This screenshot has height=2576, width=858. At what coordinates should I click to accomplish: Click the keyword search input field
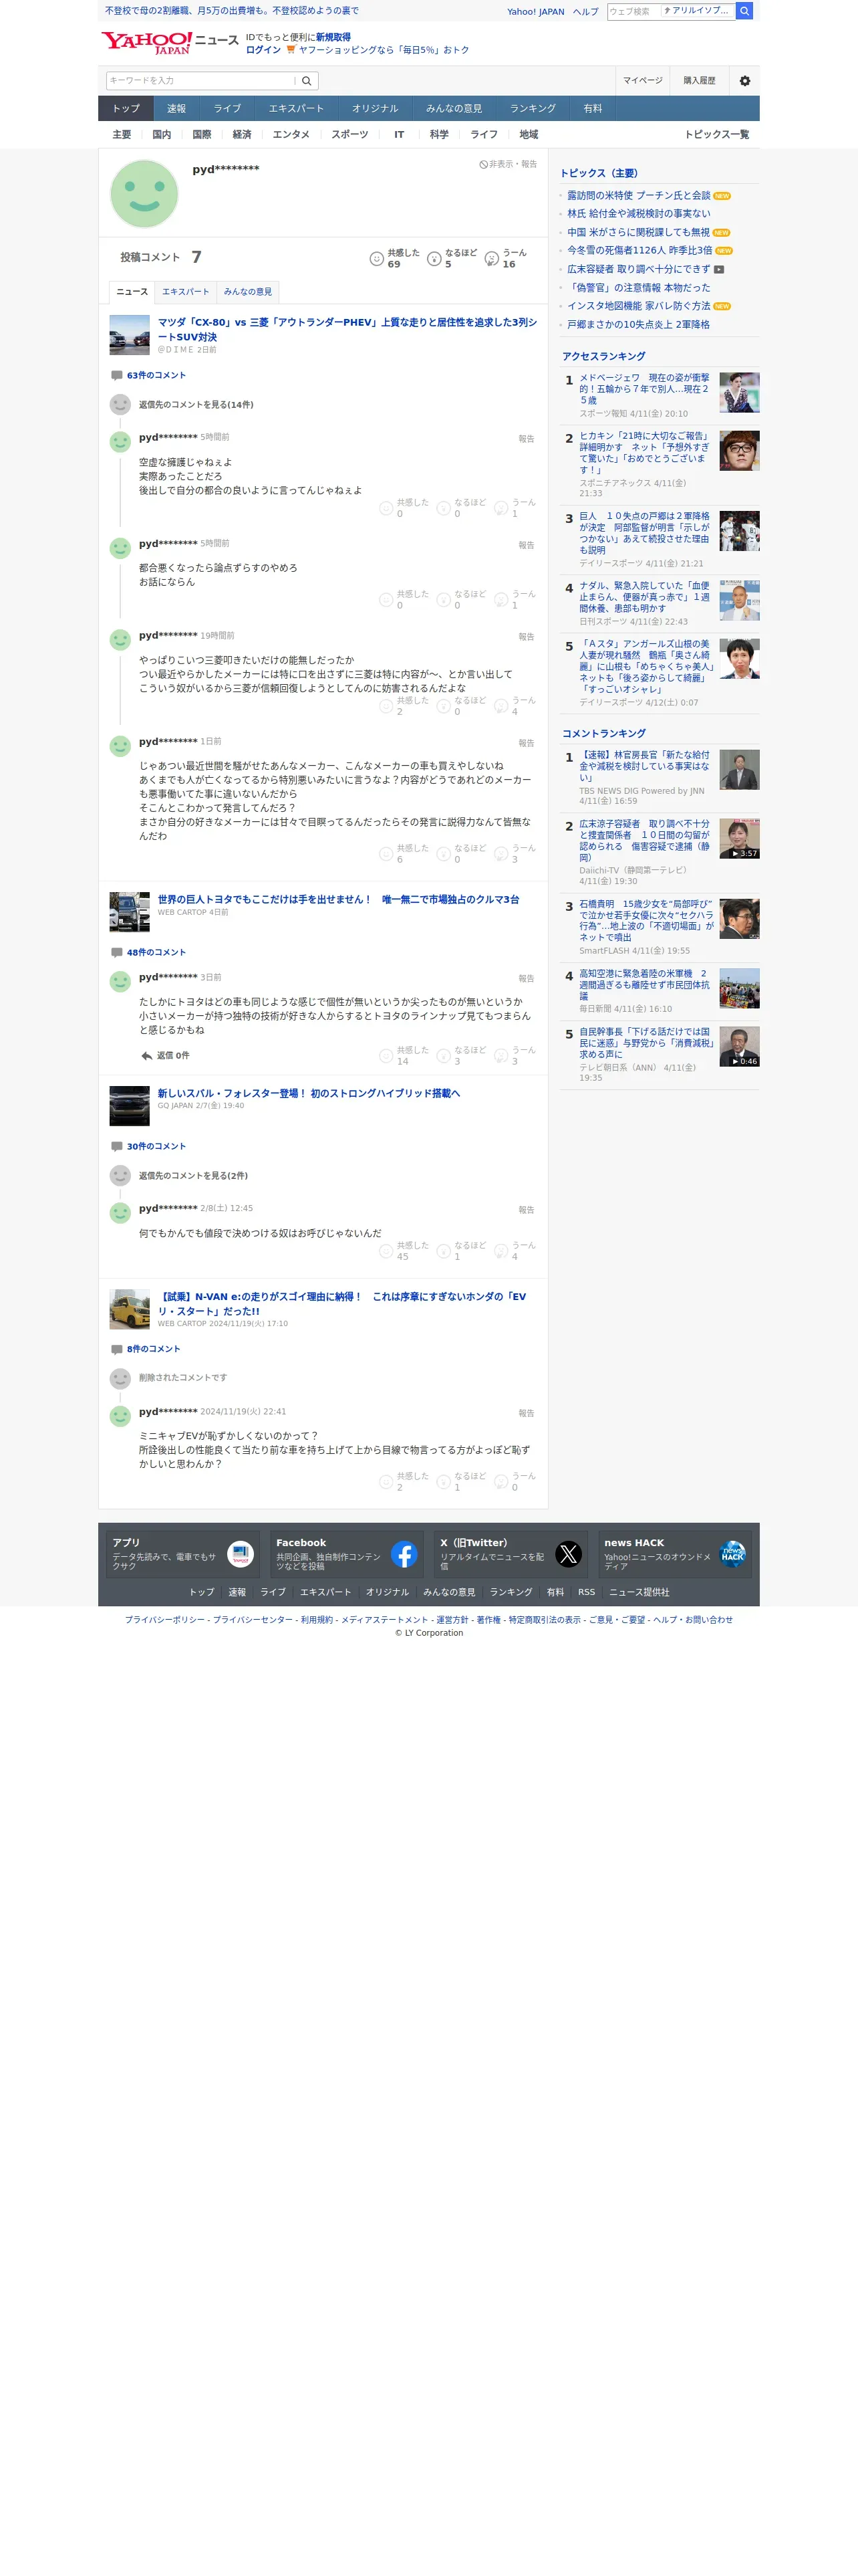(200, 81)
